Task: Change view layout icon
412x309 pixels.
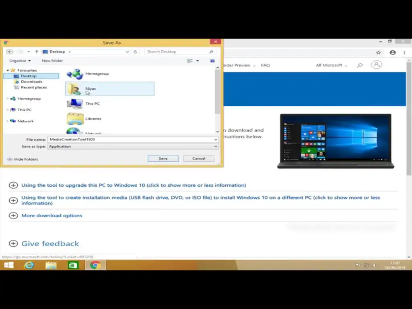Action: (190, 61)
